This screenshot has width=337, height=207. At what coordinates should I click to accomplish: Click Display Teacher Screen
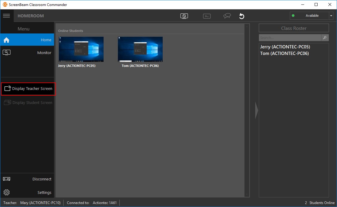click(x=28, y=89)
